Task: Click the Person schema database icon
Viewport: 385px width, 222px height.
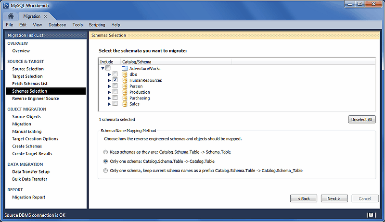Action: (x=125, y=86)
